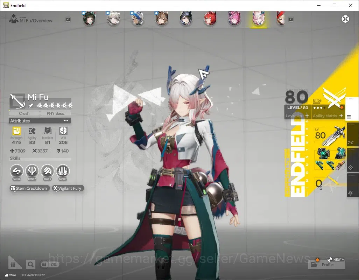This screenshot has width=359, height=280.
Task: Open the Profile folder button
Action: click(326, 265)
